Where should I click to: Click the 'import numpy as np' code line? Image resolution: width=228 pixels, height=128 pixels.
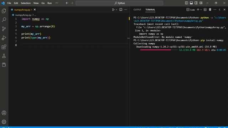pyautogui.click(x=35, y=19)
